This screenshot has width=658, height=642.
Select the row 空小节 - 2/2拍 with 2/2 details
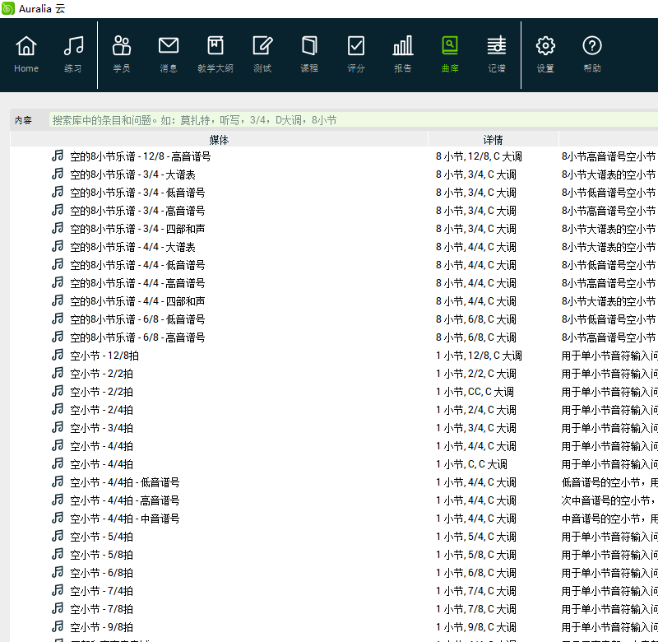click(334, 374)
